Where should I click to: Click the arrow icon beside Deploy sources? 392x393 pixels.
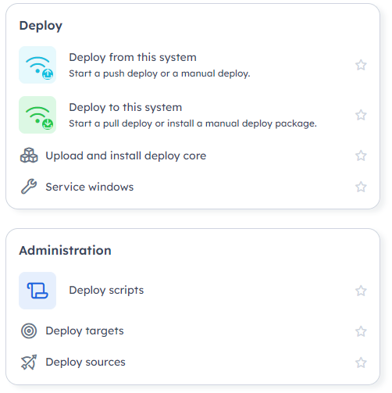click(x=29, y=363)
